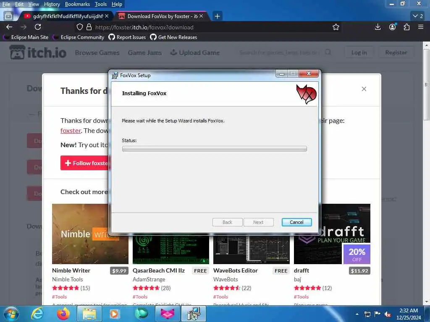The image size is (430, 322).
Task: Open the Nimble Writer thumbnail
Action: coord(90,234)
